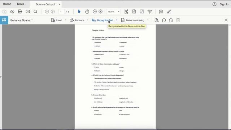
Task: Zoom out with minus icon
Action: click(95, 12)
